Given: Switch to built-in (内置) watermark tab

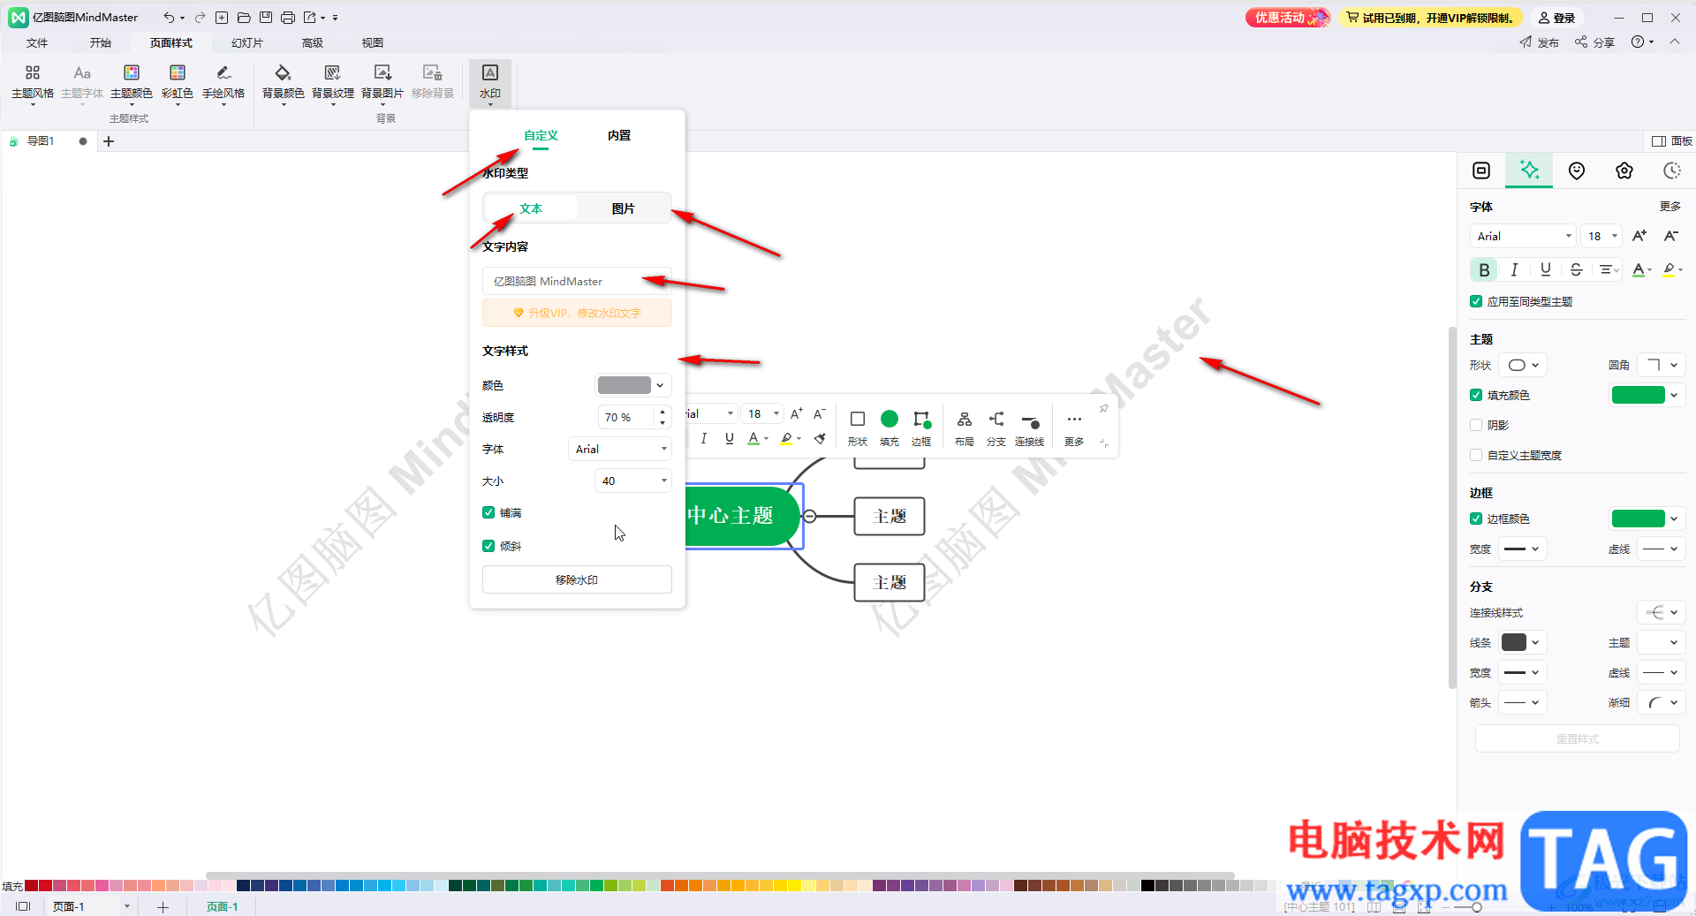Looking at the screenshot, I should pos(619,135).
